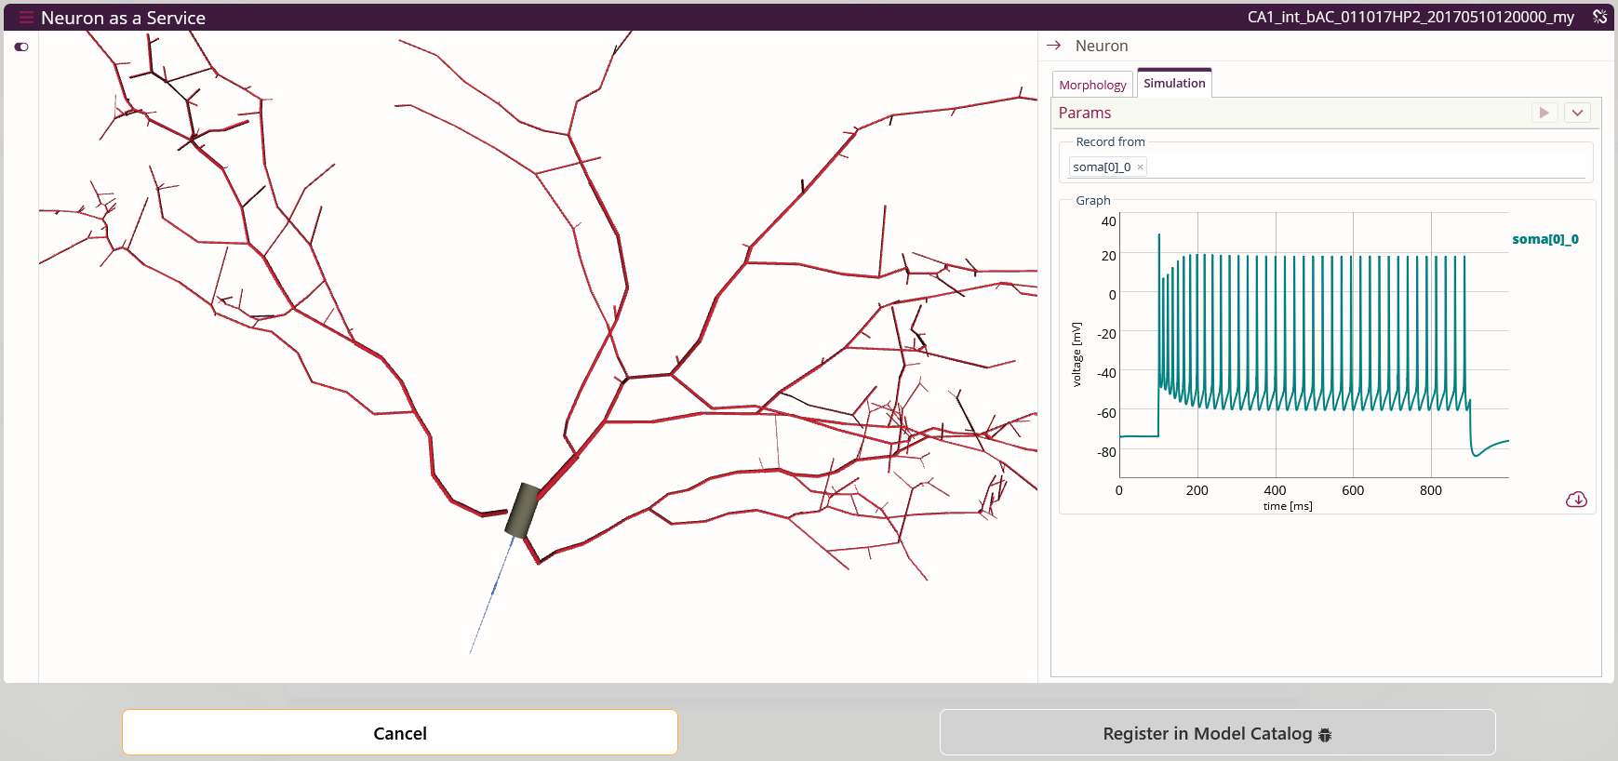
Task: Switch to the Morphology tab
Action: click(x=1092, y=85)
